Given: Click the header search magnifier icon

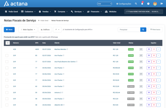Looking at the screenshot, I should tap(136, 4).
